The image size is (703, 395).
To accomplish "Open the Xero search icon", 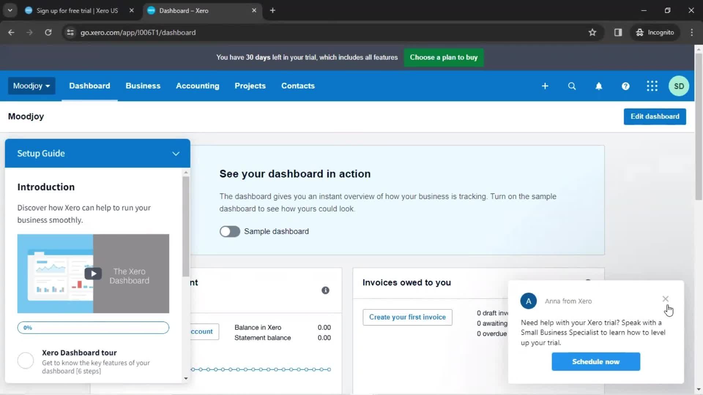I will [x=572, y=86].
